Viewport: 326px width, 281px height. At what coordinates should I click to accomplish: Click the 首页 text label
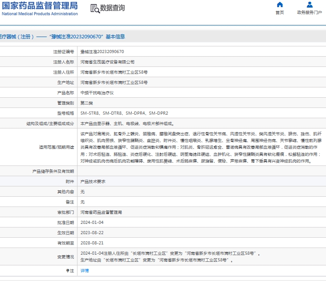[x=280, y=12]
